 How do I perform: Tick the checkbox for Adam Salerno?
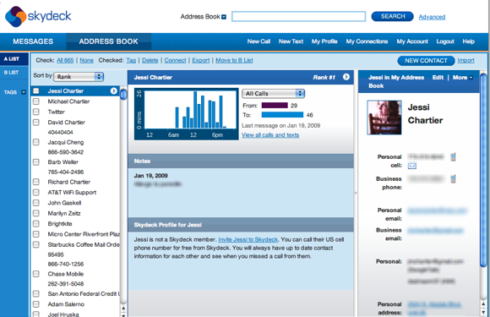[36, 304]
